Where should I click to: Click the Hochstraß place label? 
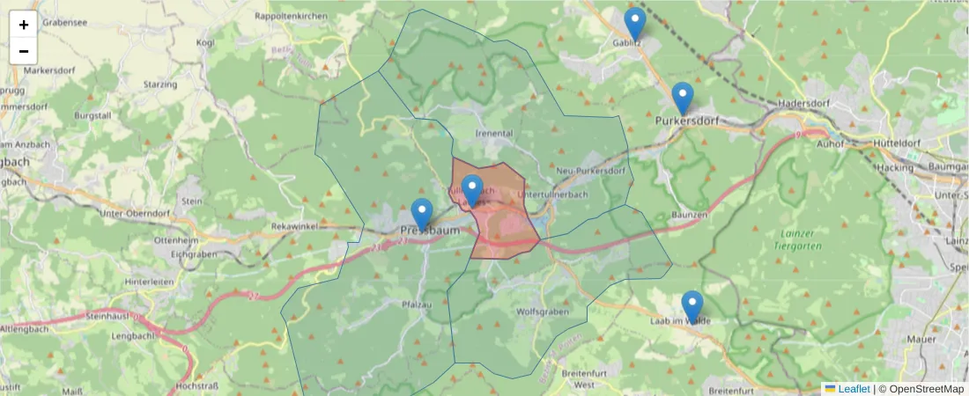pos(197,386)
